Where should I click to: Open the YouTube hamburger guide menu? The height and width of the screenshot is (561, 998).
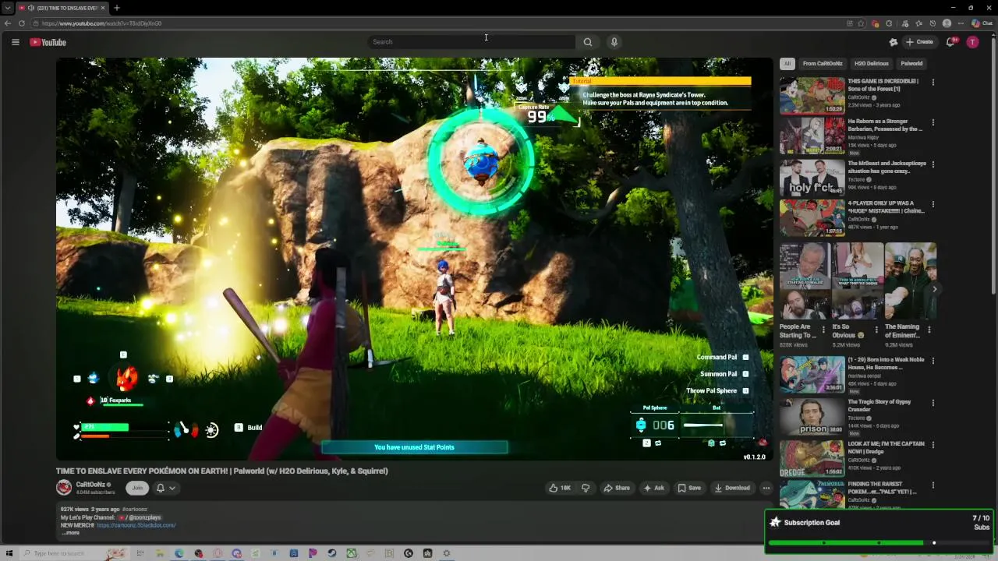pyautogui.click(x=15, y=42)
